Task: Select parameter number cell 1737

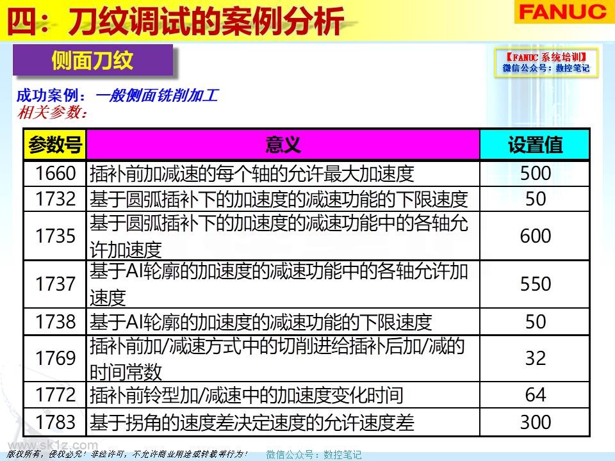Action: (55, 284)
